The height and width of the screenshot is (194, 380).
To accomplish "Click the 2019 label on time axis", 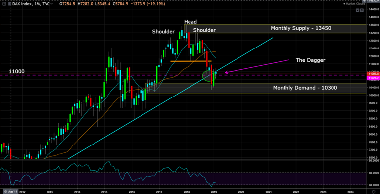I will point(214,191).
